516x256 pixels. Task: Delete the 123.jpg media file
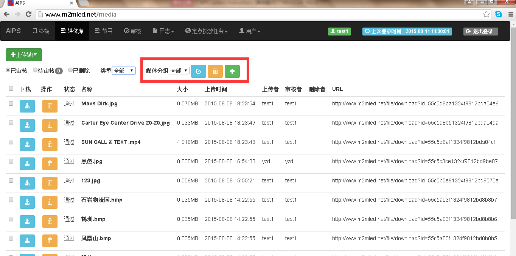pyautogui.click(x=50, y=183)
